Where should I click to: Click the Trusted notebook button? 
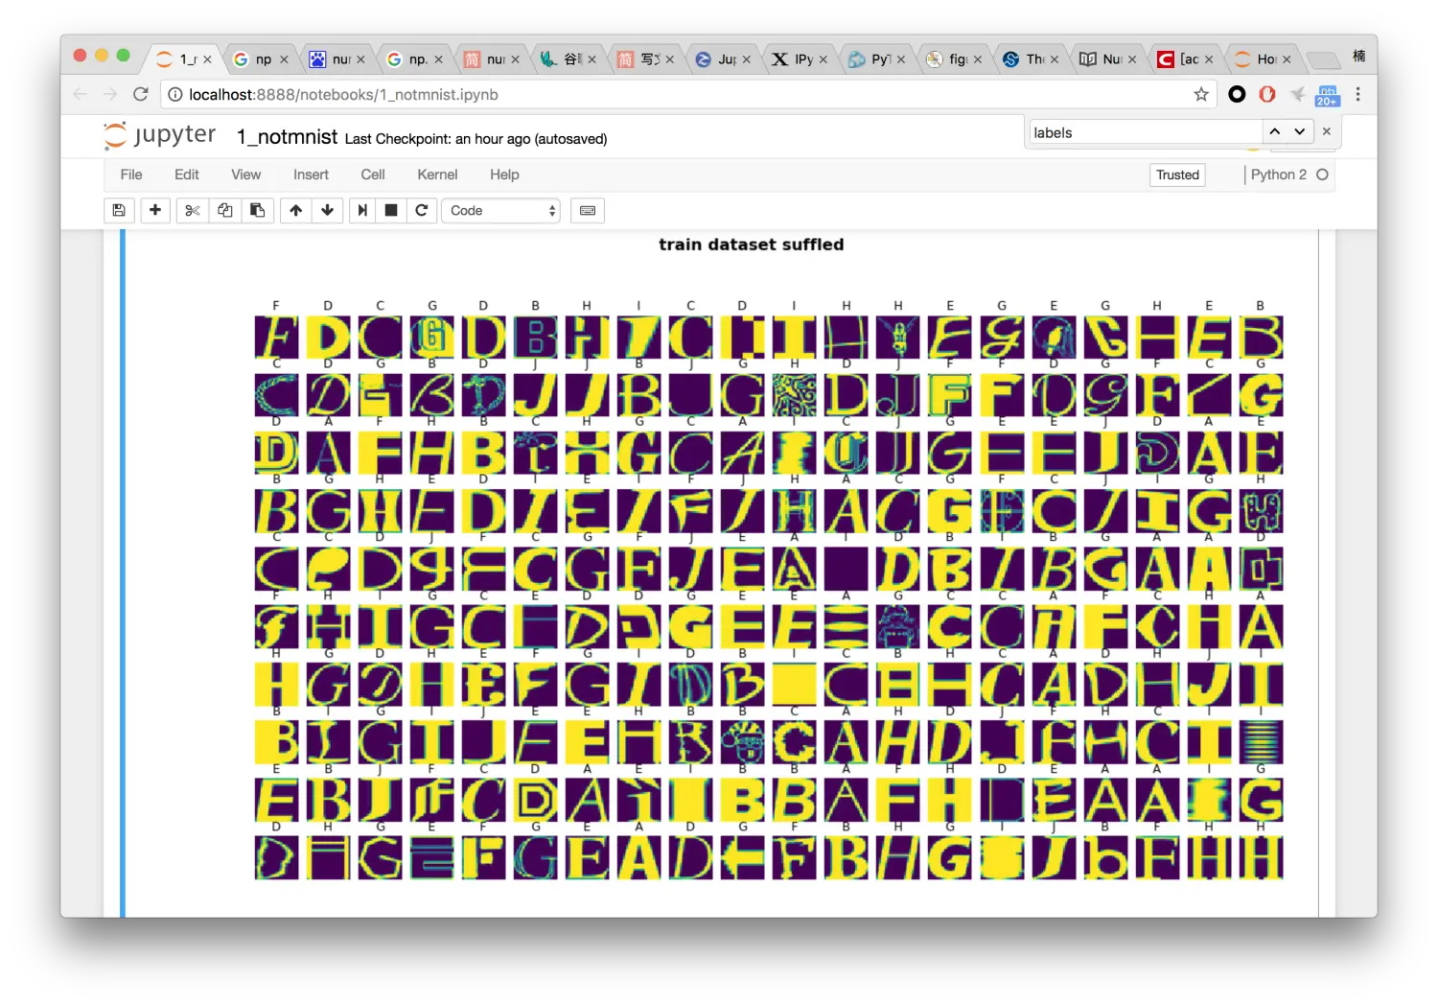click(x=1177, y=175)
